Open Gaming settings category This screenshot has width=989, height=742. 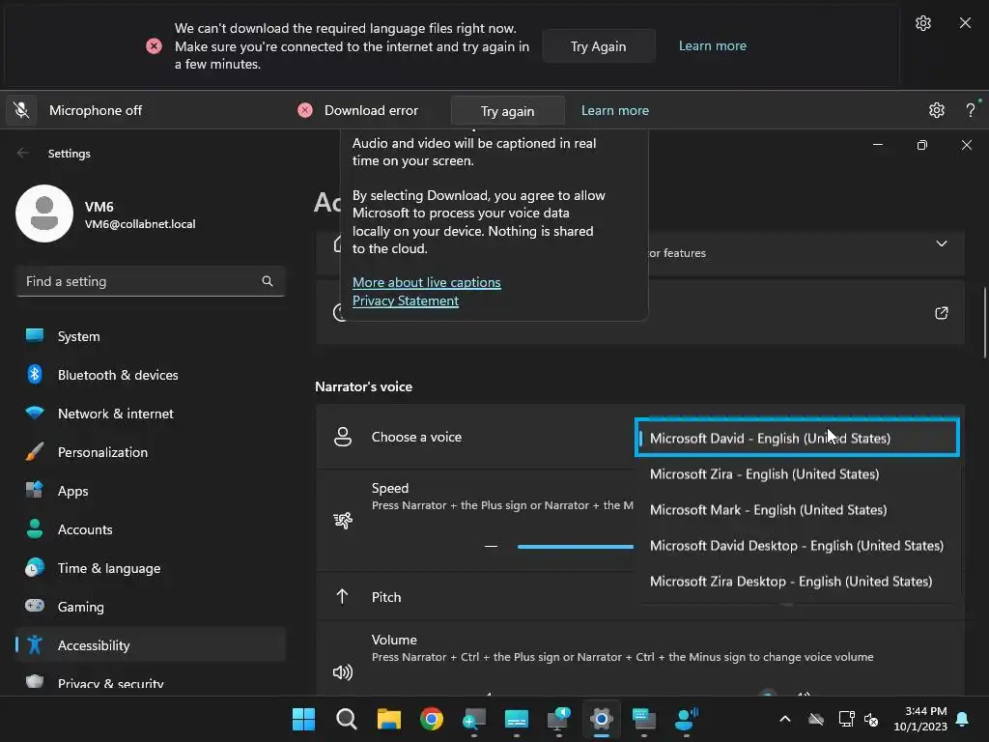coord(151,607)
